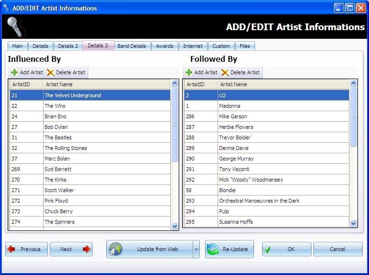Select Marc Bolan row
This screenshot has width=369, height=275.
coord(90,159)
